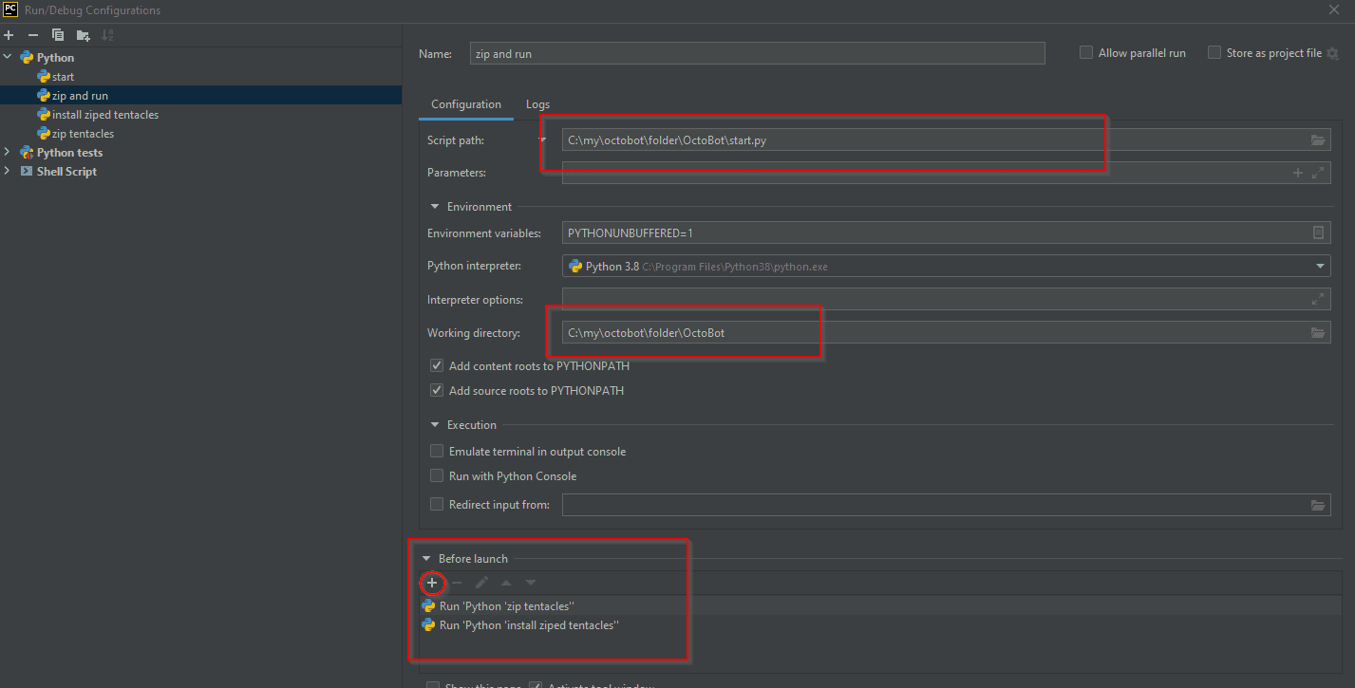Viewport: 1355px width, 688px height.
Task: Close the Run/Debug Configurations dialog
Action: point(1335,9)
